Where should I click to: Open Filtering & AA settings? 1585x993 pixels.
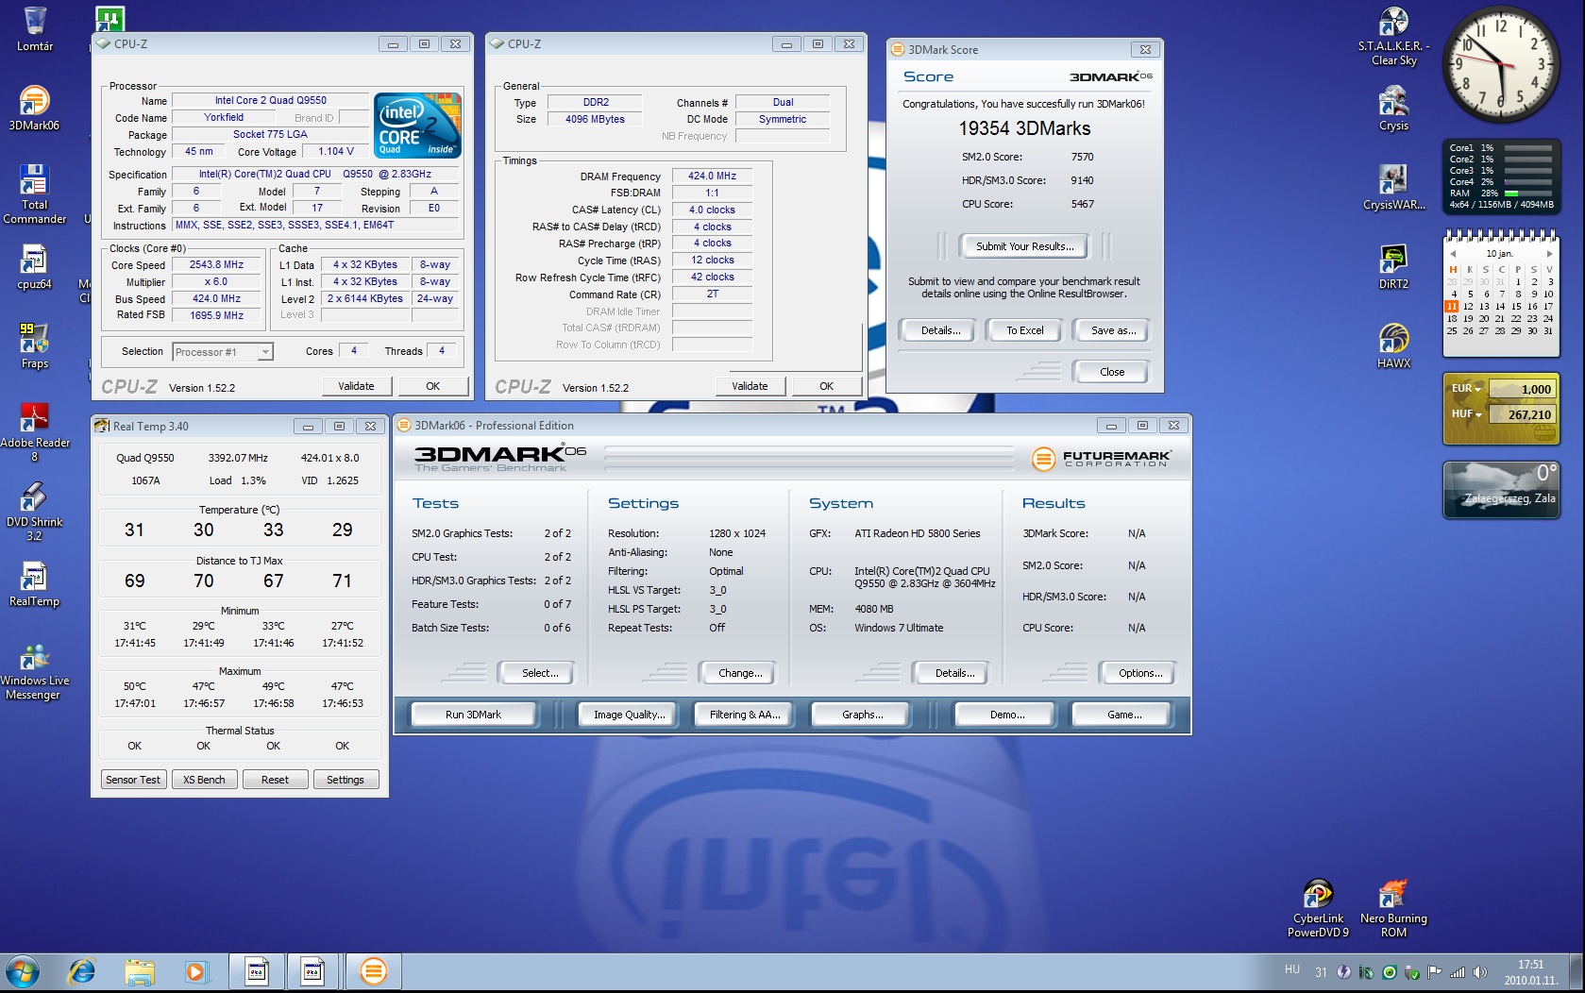click(745, 715)
